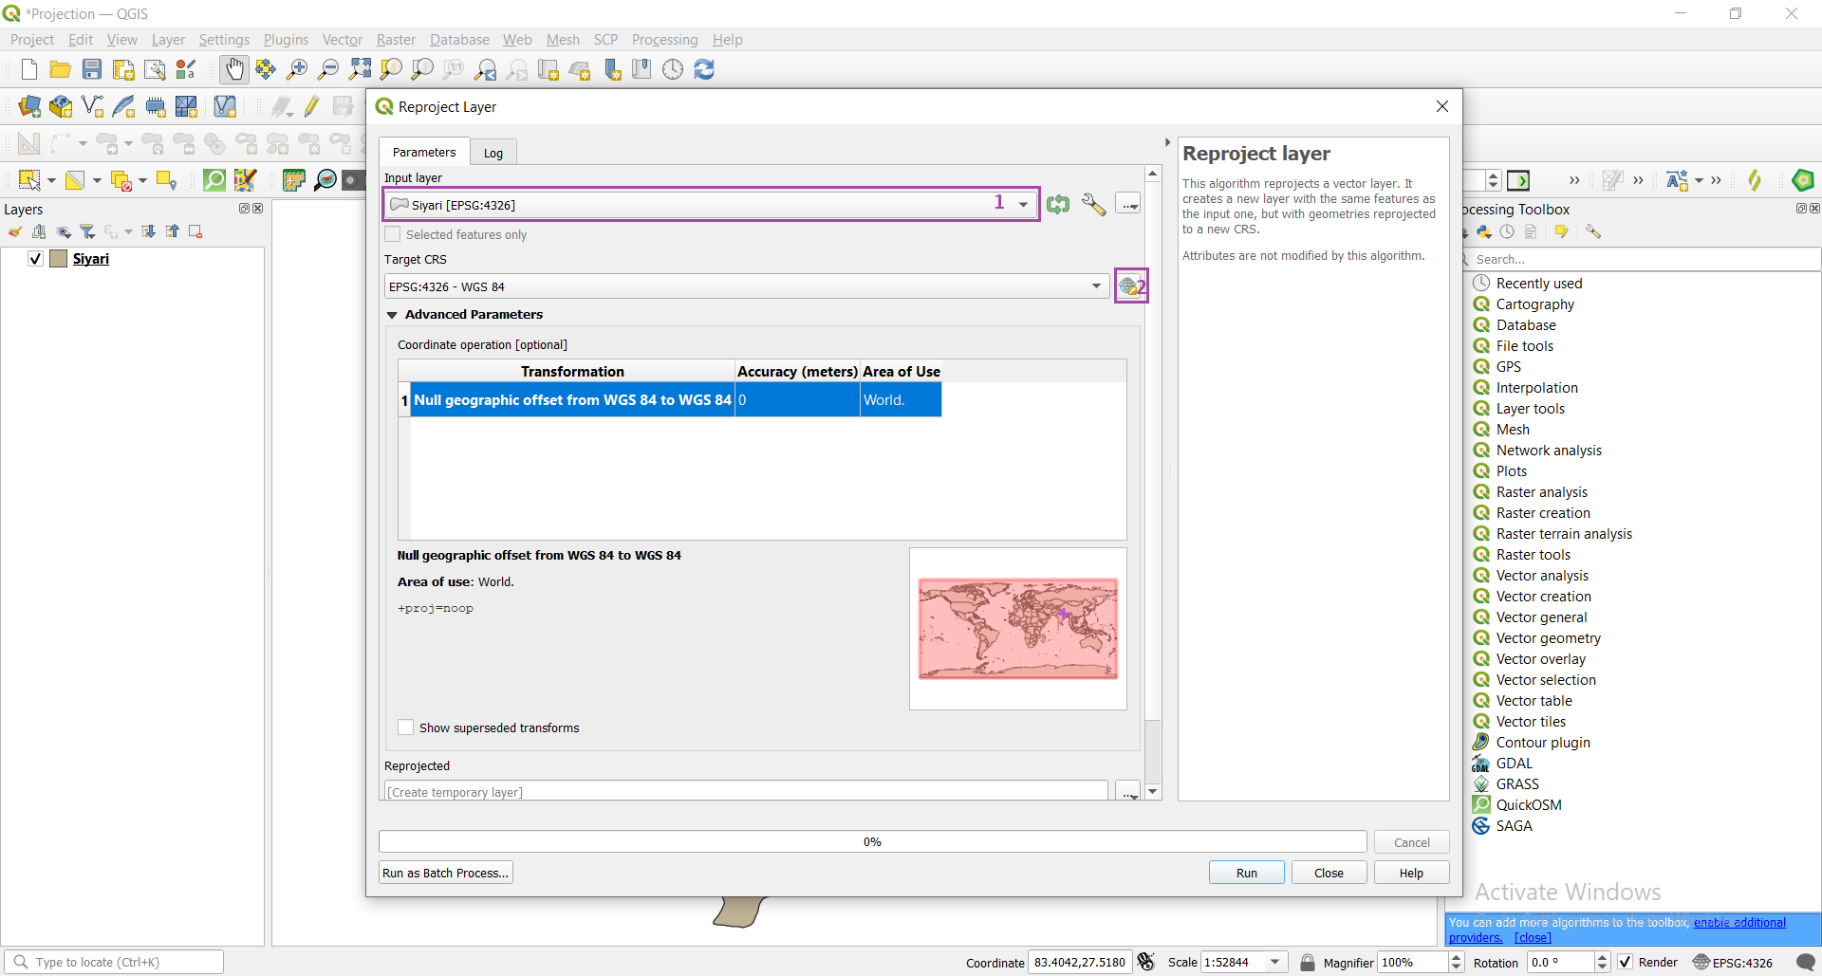This screenshot has height=976, width=1822.
Task: Open the temporal controller clock icon
Action: coord(673,69)
